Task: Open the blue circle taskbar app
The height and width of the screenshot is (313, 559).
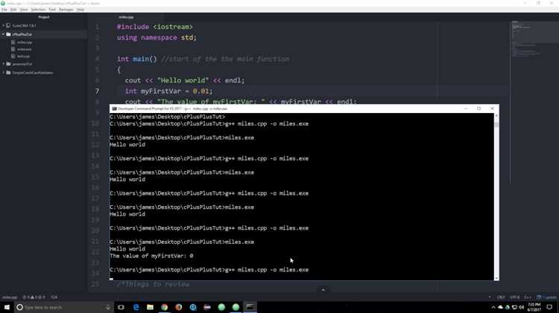Action: [193, 307]
